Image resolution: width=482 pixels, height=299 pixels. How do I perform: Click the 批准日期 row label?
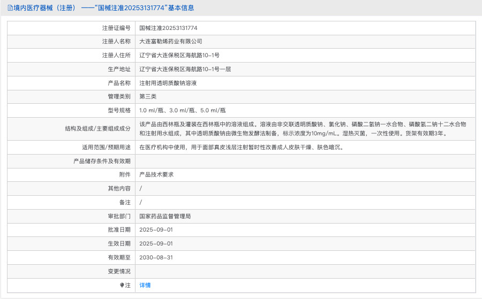tap(119, 229)
